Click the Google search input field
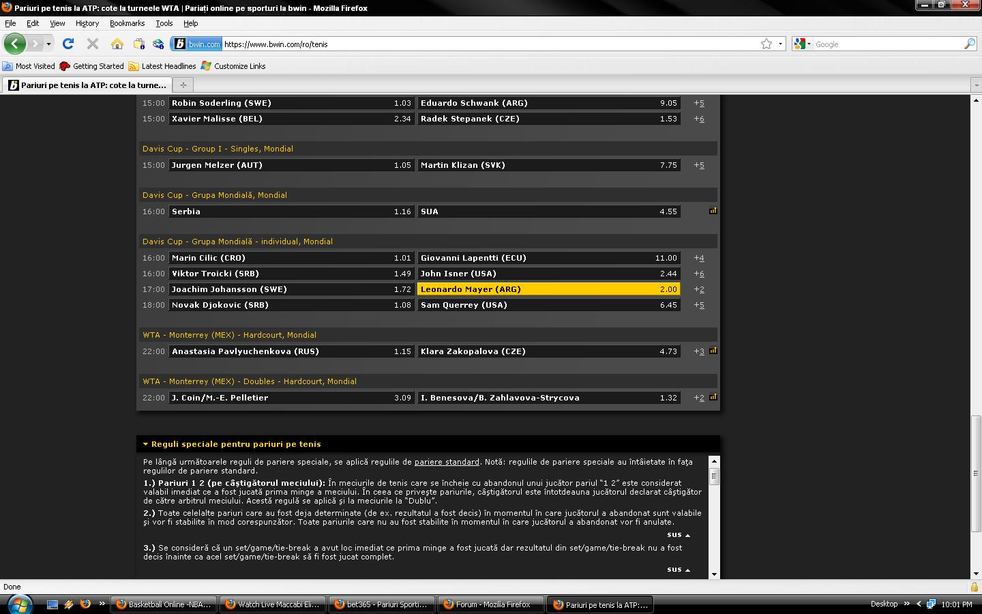Screen dimensions: 982x614 tap(888, 44)
